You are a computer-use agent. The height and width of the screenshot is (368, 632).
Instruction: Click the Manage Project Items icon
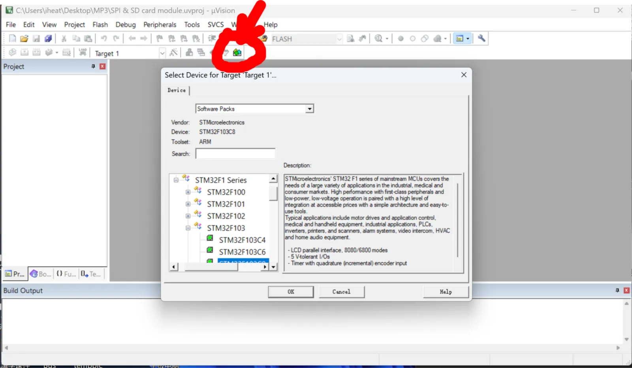click(189, 53)
